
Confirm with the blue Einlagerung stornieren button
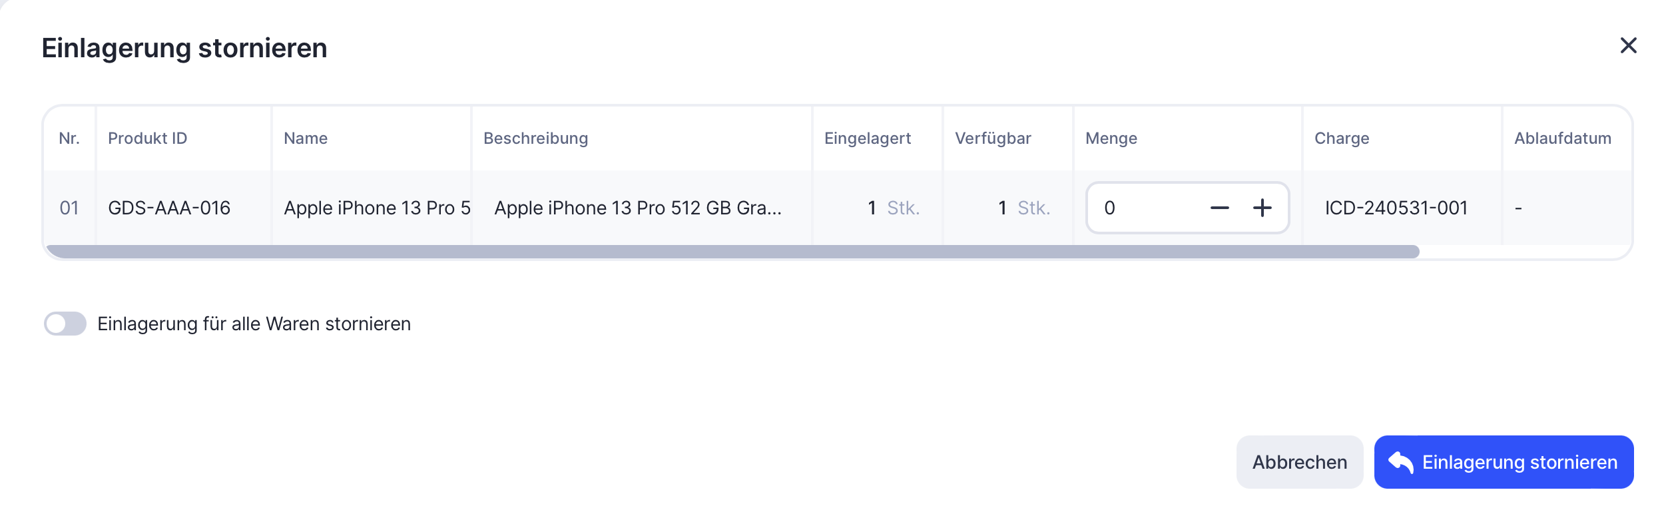(1503, 462)
